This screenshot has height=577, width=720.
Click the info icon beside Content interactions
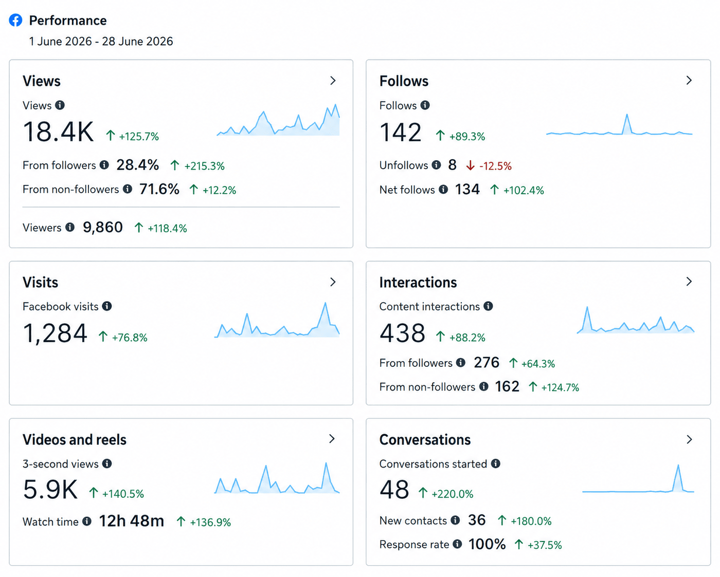pyautogui.click(x=488, y=306)
